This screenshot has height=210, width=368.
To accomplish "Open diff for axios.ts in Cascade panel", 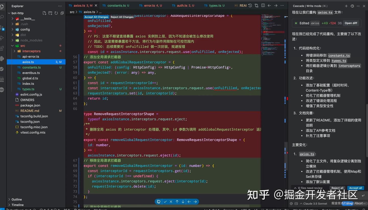I will [351, 23].
